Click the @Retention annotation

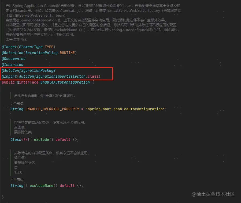(x=12, y=53)
